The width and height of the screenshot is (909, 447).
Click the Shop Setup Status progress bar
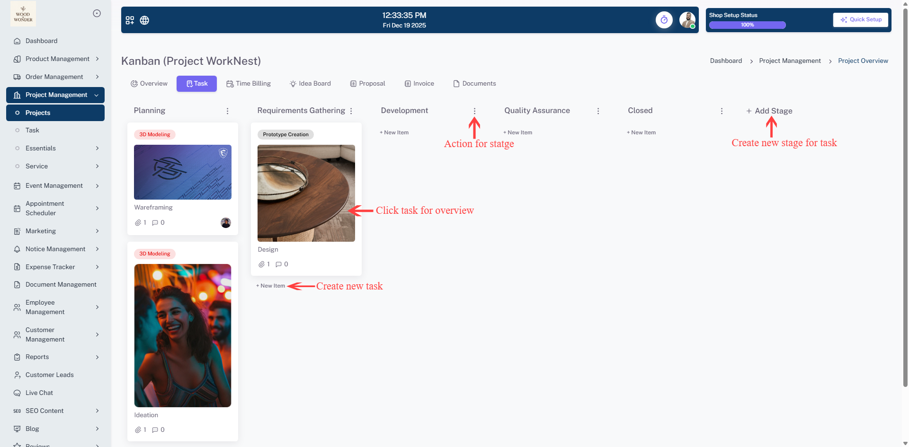click(747, 25)
